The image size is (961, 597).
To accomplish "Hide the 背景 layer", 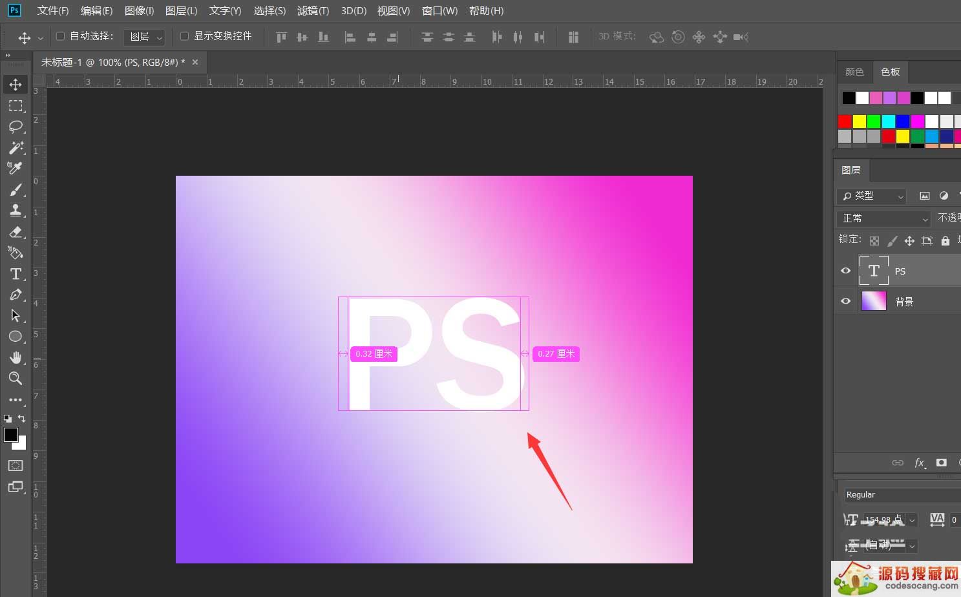I will (x=845, y=301).
